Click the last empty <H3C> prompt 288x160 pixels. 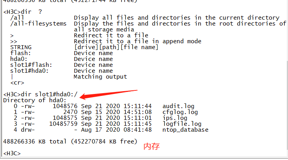tap(12, 153)
